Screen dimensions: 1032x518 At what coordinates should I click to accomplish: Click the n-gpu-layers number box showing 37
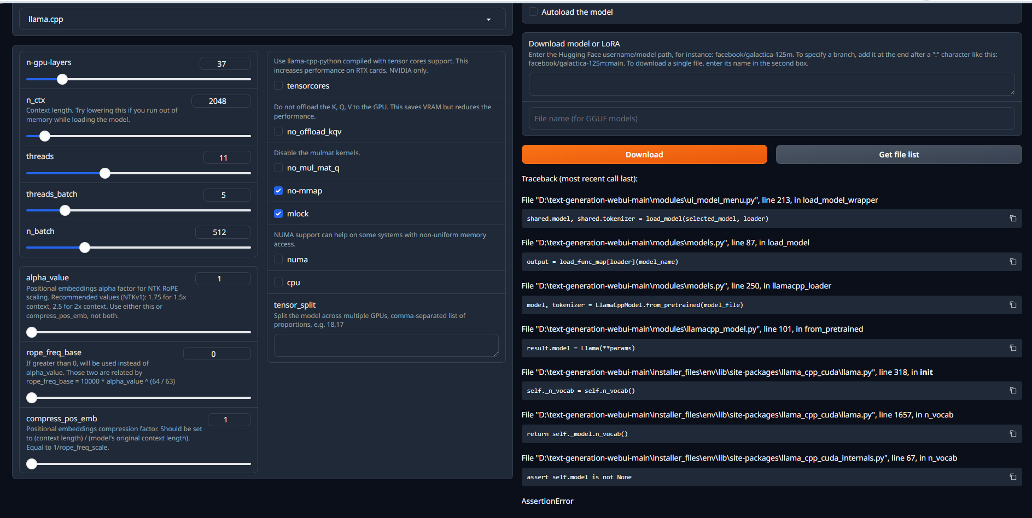(225, 63)
